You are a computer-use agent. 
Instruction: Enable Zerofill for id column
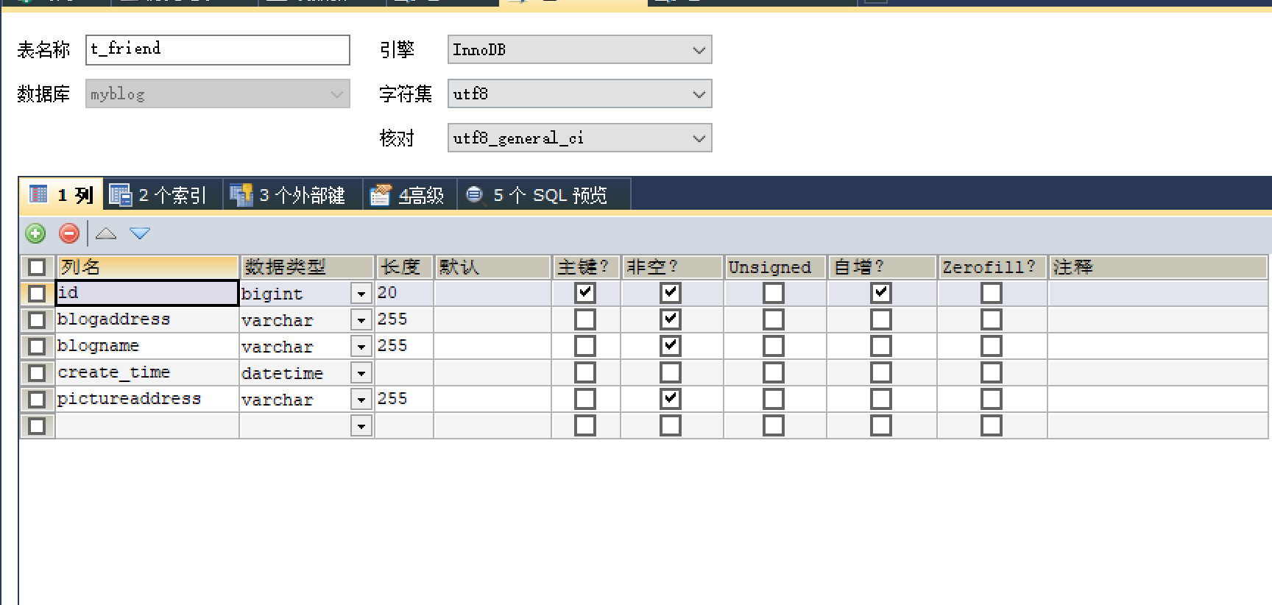click(x=992, y=293)
